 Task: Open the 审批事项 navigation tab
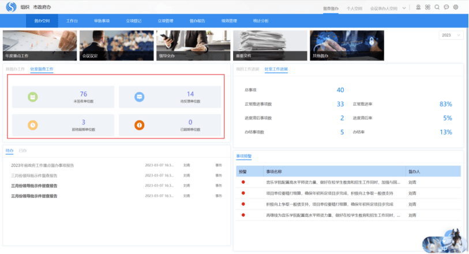tap(102, 21)
